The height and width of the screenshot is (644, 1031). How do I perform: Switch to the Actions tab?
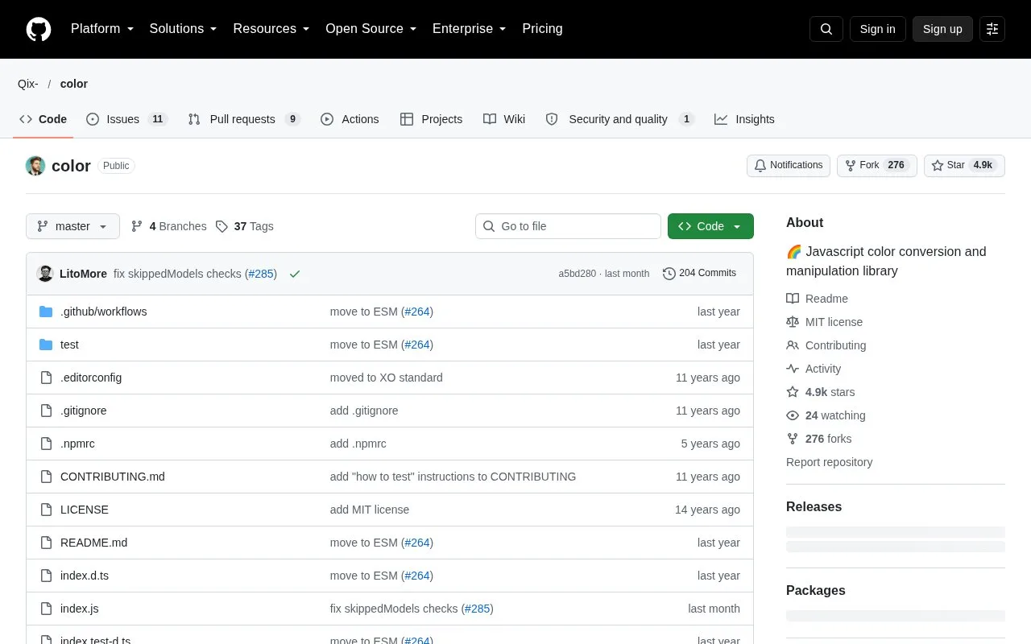[350, 119]
